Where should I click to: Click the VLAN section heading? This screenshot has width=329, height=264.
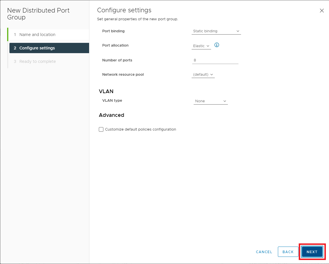(x=106, y=91)
